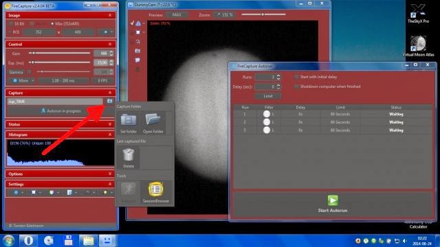Select the ROI radio option
The width and height of the screenshot is (440, 247).
[10, 32]
